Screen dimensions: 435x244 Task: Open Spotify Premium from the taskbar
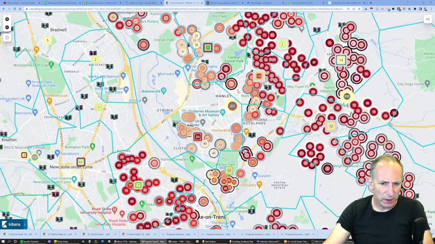pyautogui.click(x=30, y=242)
